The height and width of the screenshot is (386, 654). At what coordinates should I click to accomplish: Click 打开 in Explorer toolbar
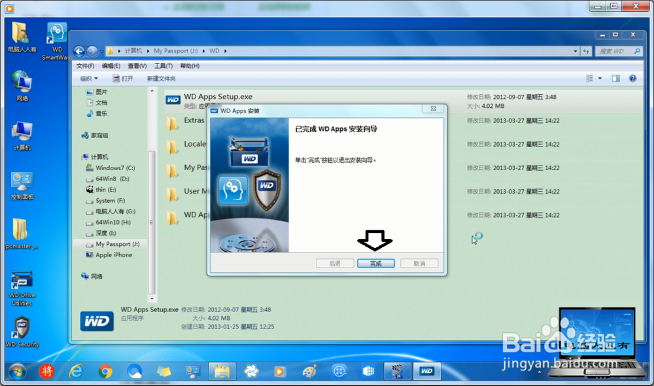pos(123,79)
